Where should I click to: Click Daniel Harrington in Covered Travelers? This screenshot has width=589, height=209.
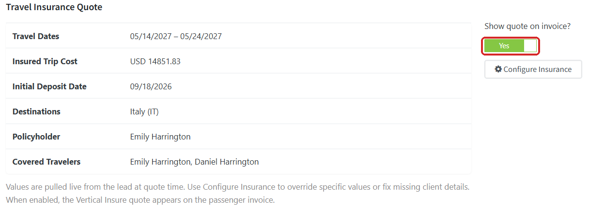227,162
